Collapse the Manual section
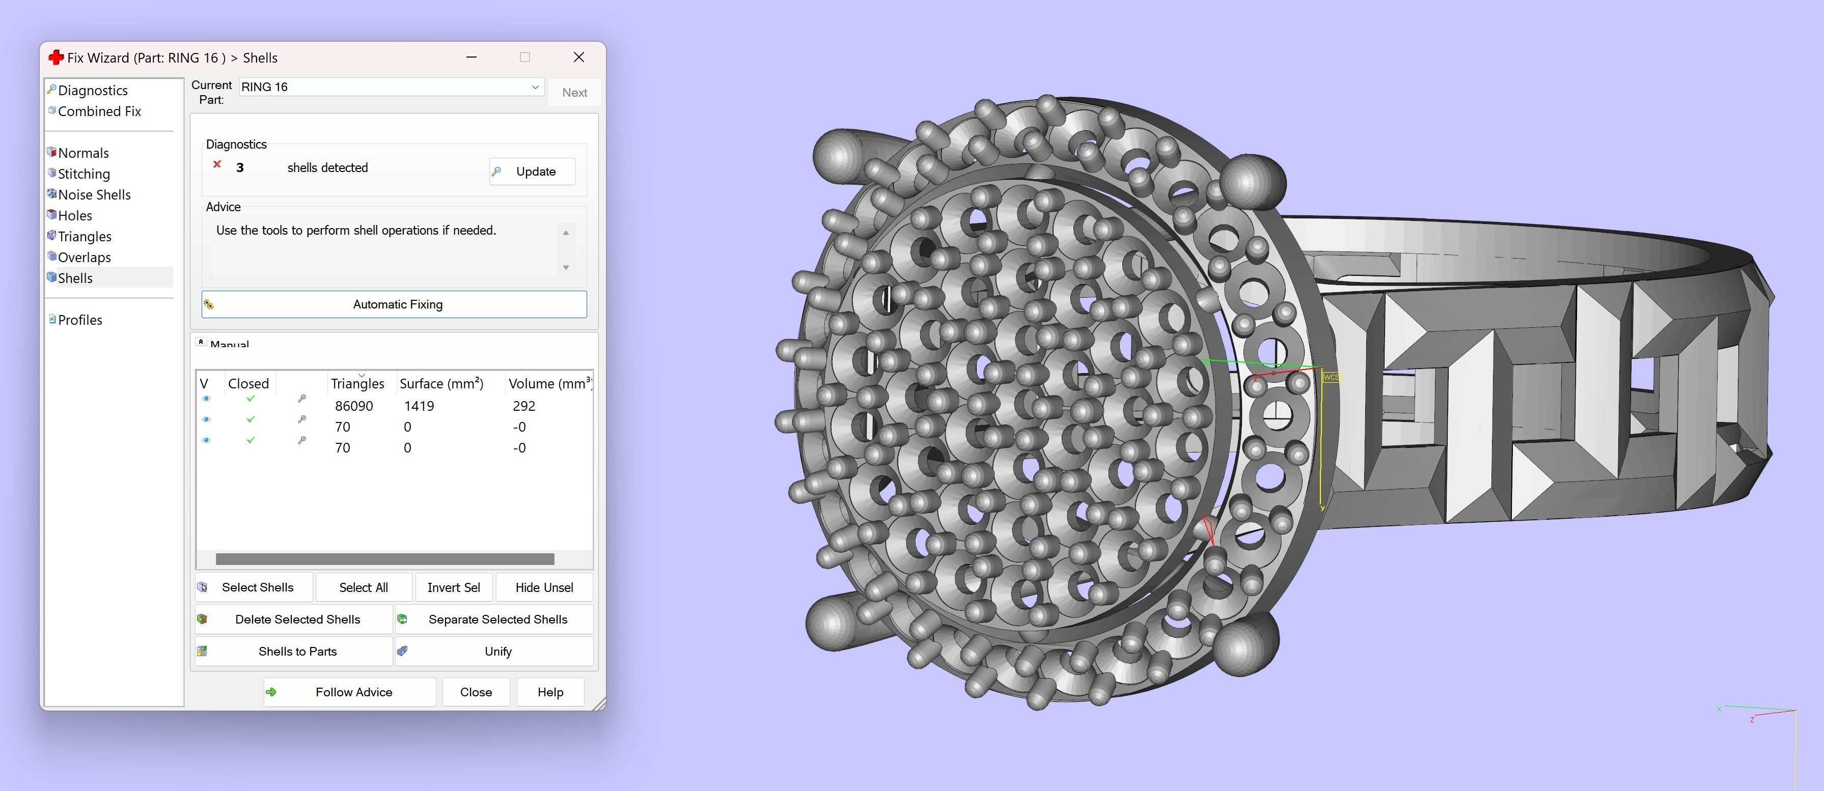 201,343
